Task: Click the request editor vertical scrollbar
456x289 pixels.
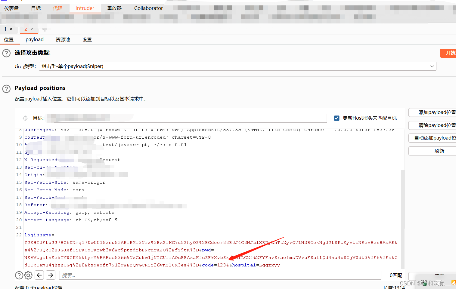Action: click(x=403, y=219)
